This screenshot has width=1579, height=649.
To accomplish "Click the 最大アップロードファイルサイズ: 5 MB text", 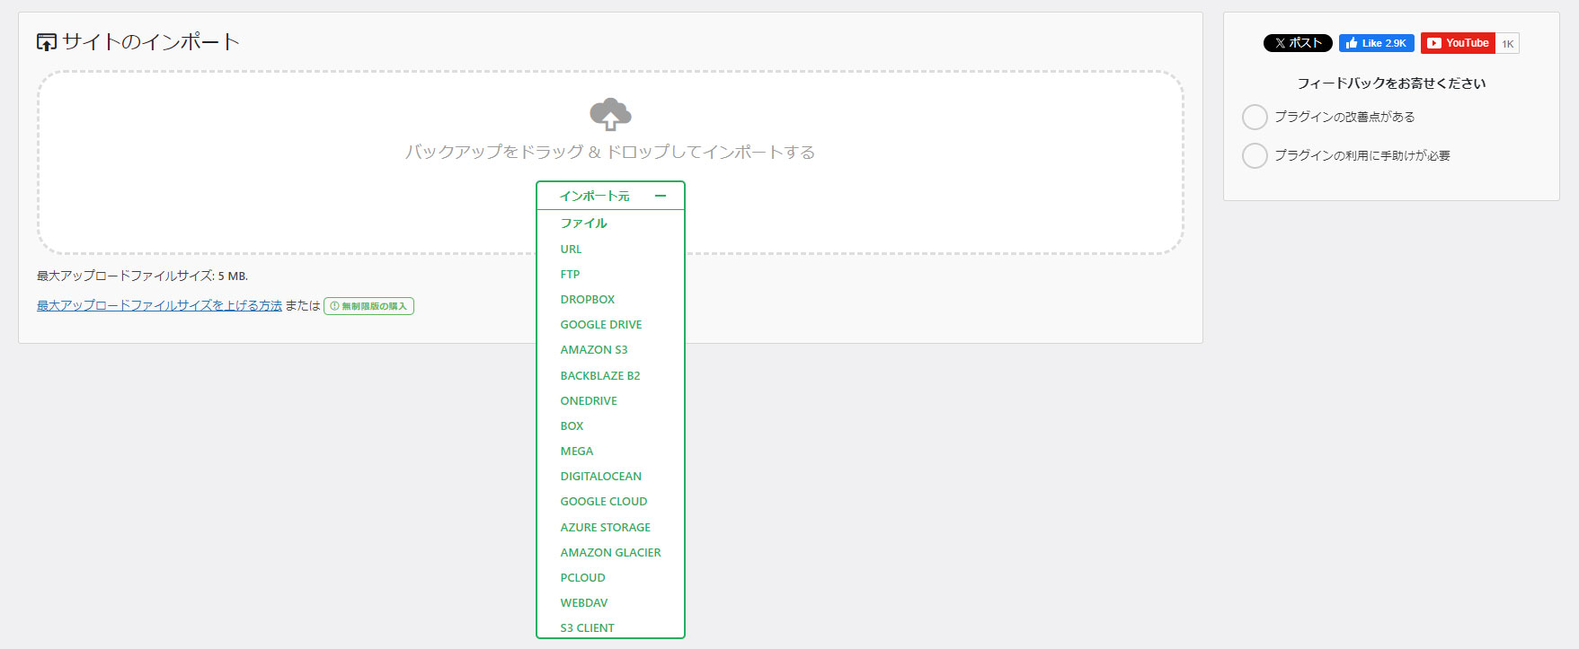I will point(142,276).
